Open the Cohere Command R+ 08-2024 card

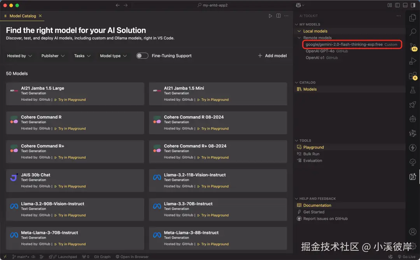click(x=218, y=152)
